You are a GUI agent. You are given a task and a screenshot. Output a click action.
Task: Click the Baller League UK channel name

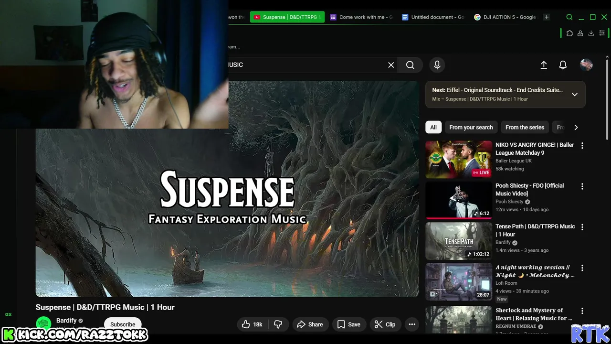[x=514, y=161]
